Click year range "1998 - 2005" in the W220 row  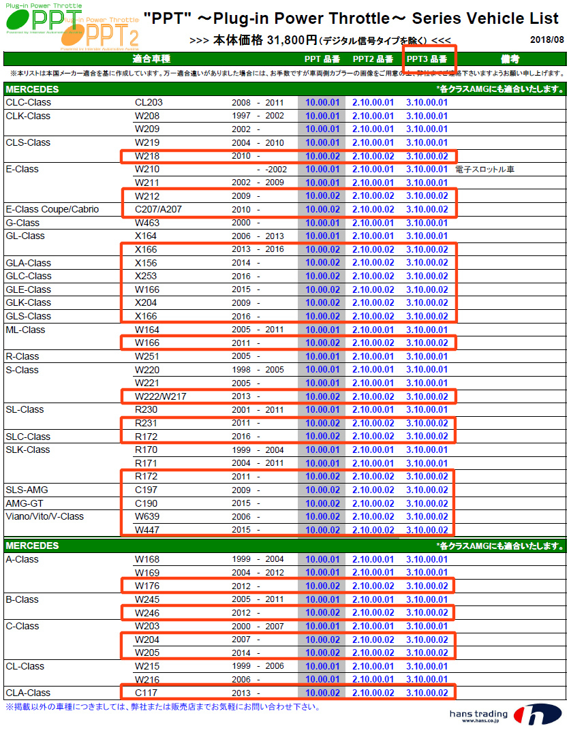point(258,369)
